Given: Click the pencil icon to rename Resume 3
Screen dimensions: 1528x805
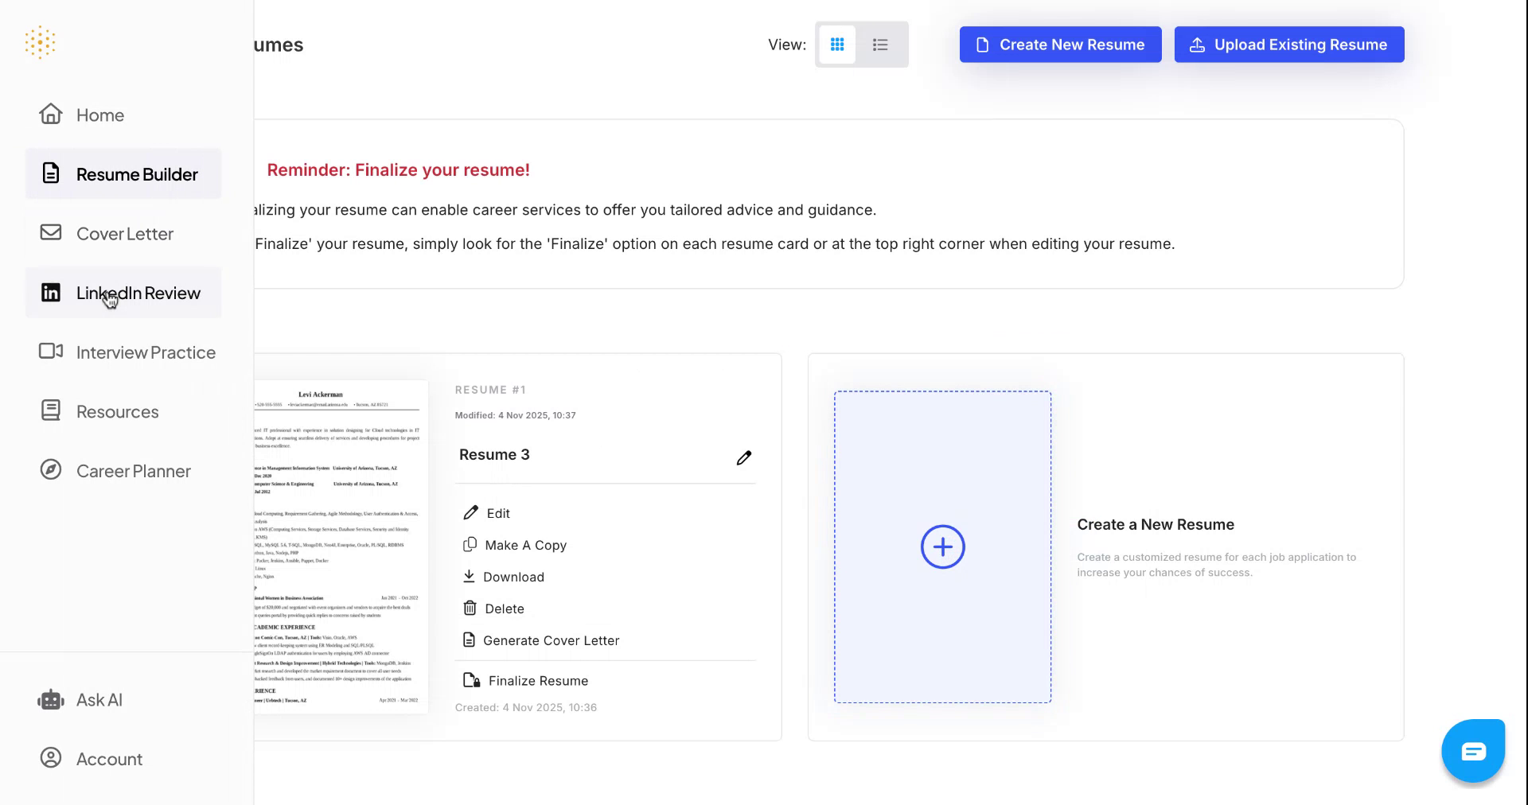Looking at the screenshot, I should tap(743, 457).
